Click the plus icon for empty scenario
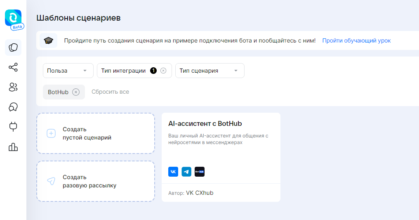Screen dimensions: 419x220 pyautogui.click(x=51, y=133)
